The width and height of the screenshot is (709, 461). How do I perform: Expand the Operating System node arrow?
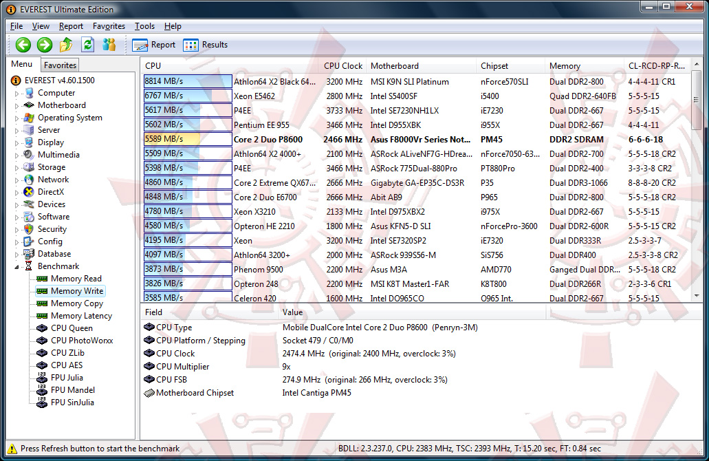(17, 118)
